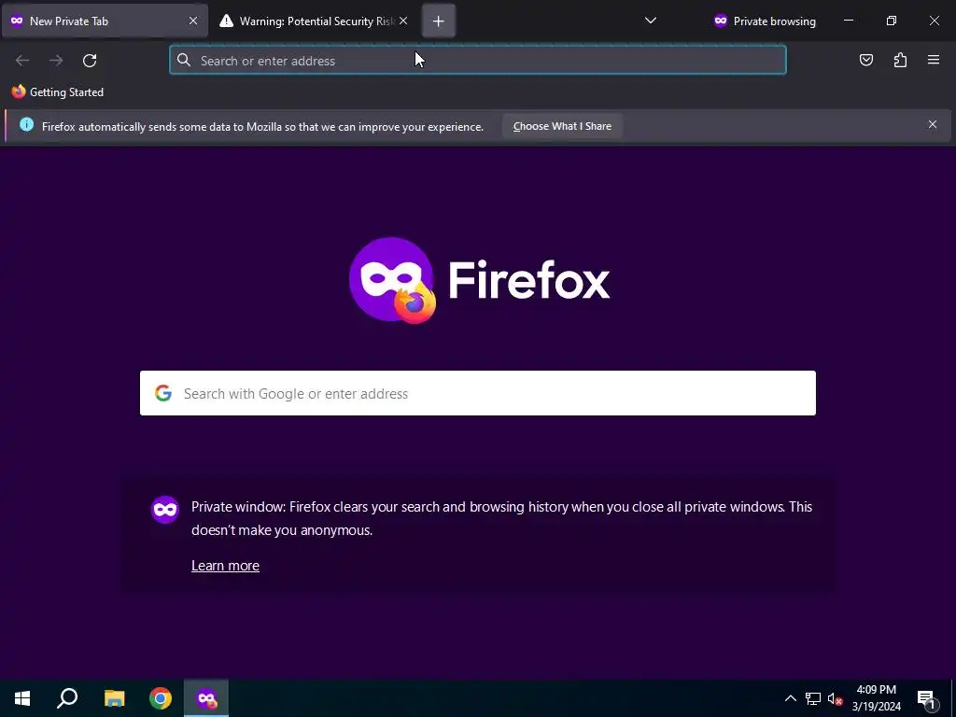Show hidden system tray icons
The image size is (956, 717).
(790, 698)
